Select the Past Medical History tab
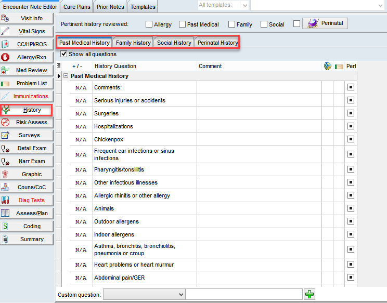 [84, 43]
